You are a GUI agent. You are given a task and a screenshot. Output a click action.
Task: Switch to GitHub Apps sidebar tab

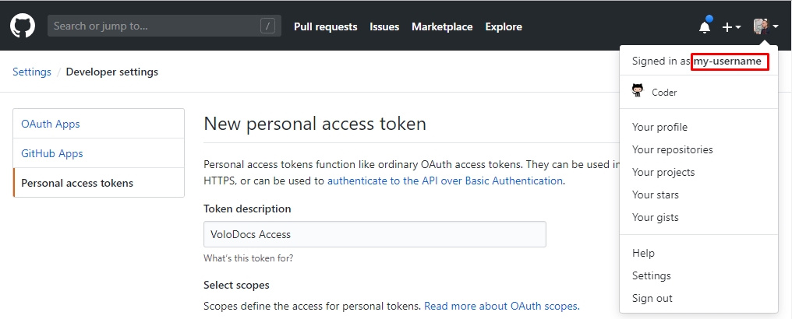pyautogui.click(x=52, y=153)
